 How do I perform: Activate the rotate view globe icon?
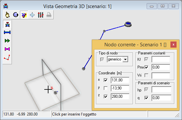(16, 15)
